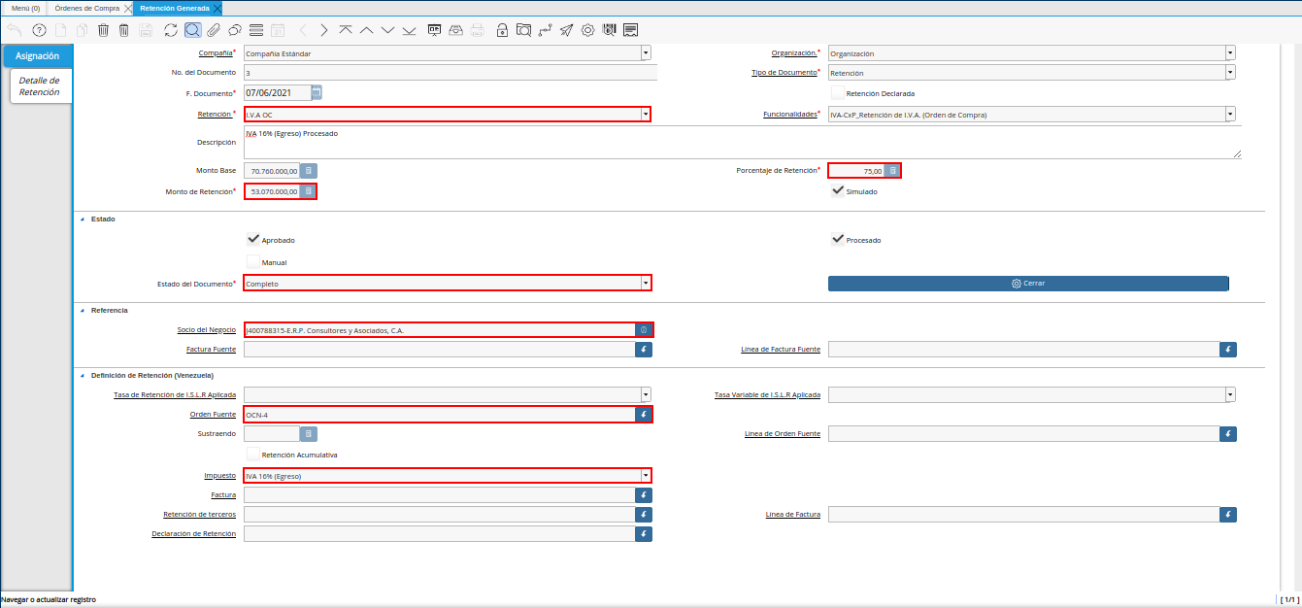Toggle the Manual checkbox
This screenshot has width=1302, height=608.
coord(253,262)
